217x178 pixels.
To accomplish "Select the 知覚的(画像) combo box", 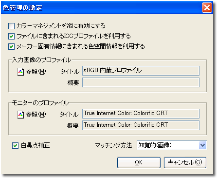I will pyautogui.click(x=172, y=145).
